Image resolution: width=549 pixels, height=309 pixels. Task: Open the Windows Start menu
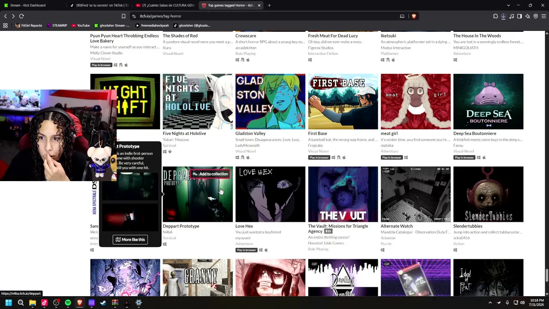click(9, 303)
